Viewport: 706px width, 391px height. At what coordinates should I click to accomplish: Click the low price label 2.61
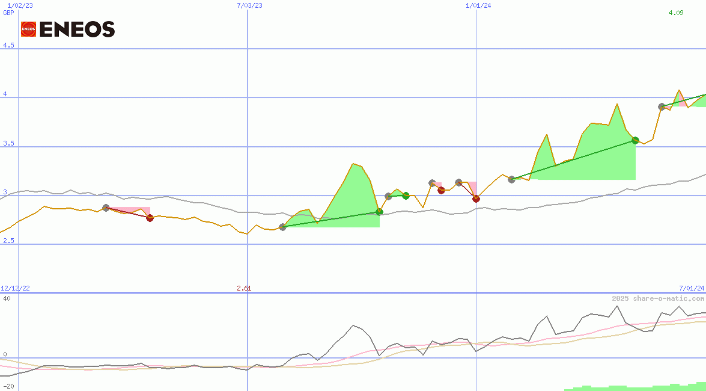coord(243,288)
